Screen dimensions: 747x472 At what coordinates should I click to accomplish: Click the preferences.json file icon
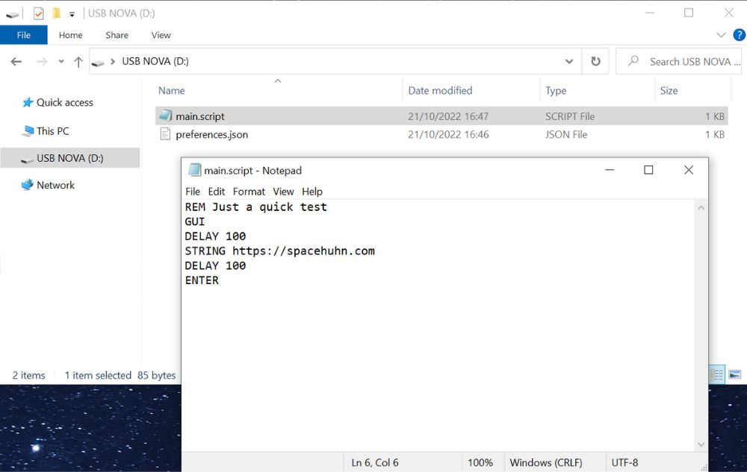[165, 134]
